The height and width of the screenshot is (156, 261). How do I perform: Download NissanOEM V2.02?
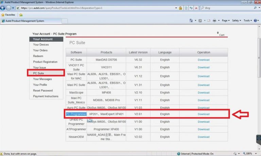(204, 137)
